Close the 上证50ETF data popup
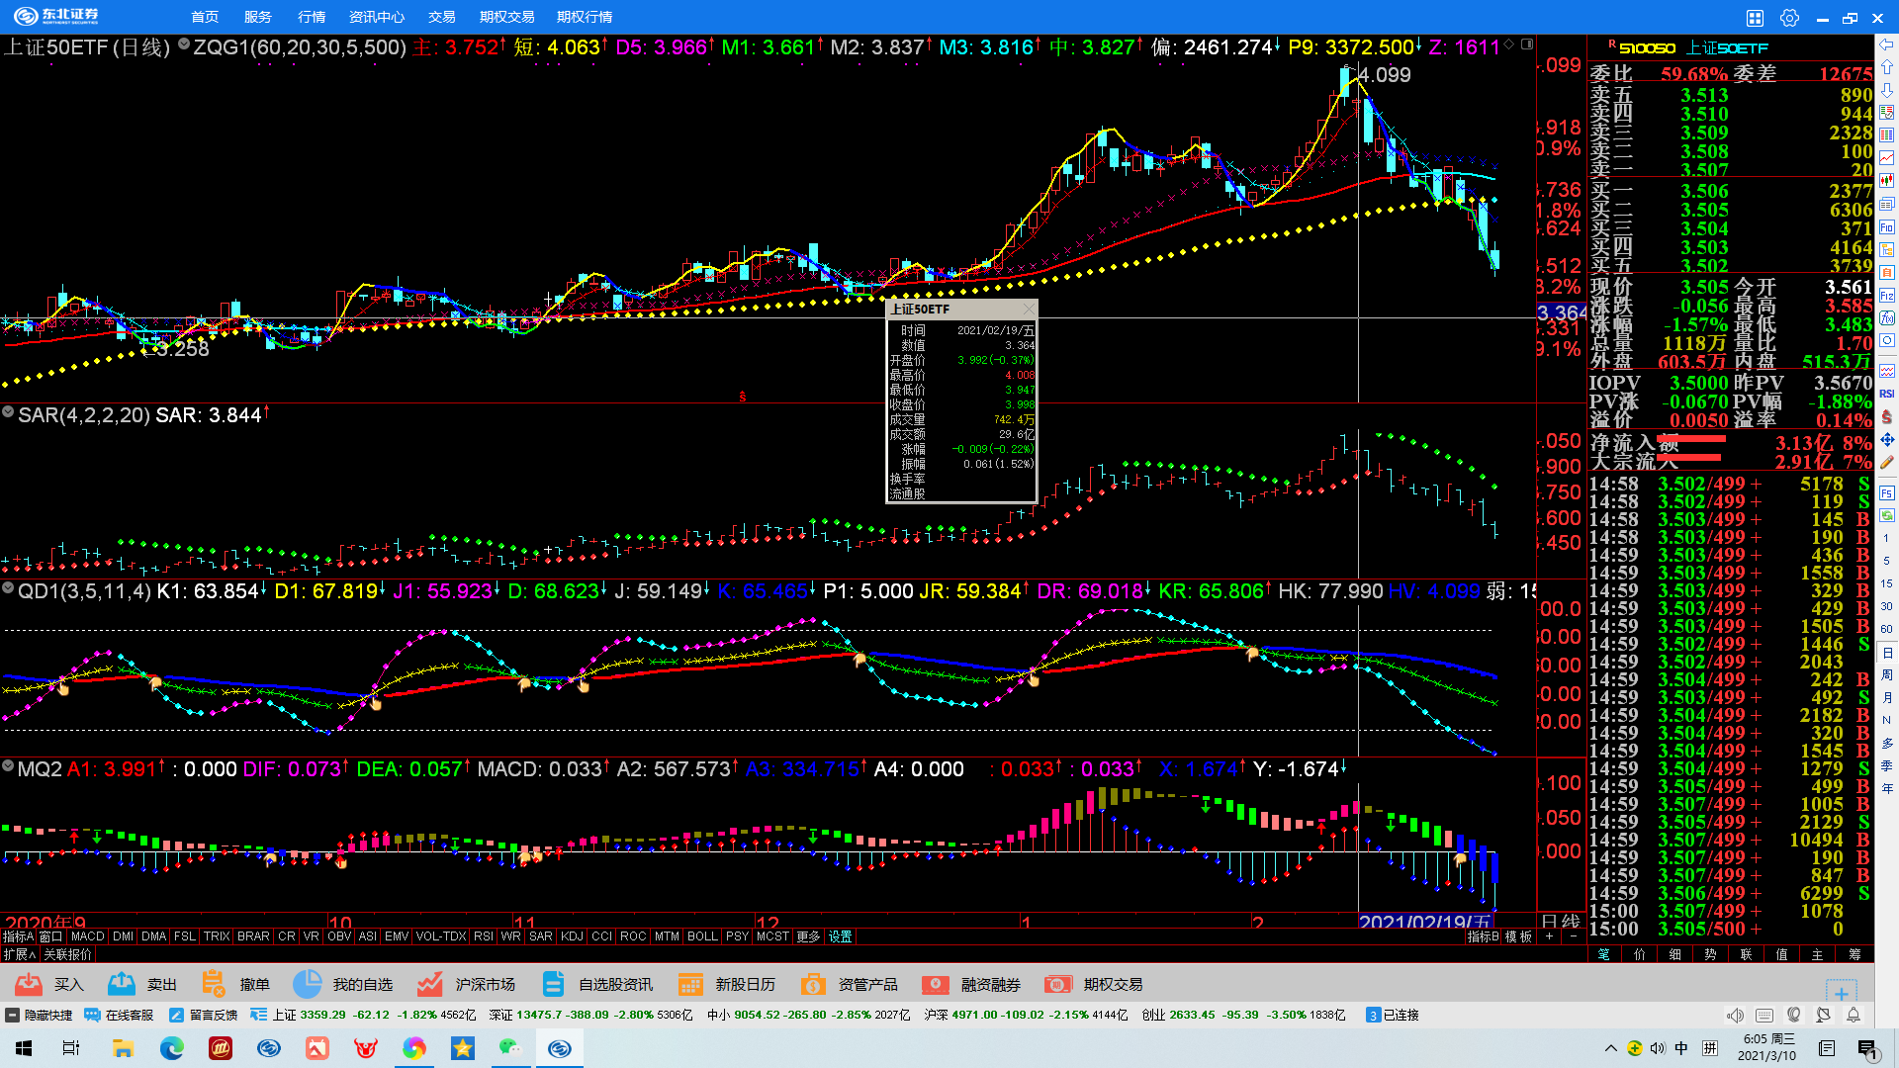This screenshot has width=1899, height=1068. 1028,310
